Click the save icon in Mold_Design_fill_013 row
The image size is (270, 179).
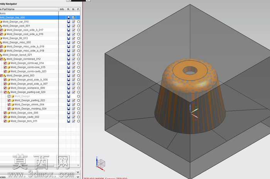pyautogui.click(x=69, y=38)
